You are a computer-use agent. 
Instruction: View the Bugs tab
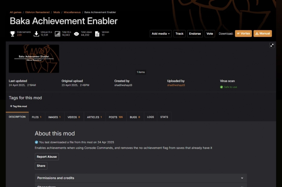(x=135, y=117)
